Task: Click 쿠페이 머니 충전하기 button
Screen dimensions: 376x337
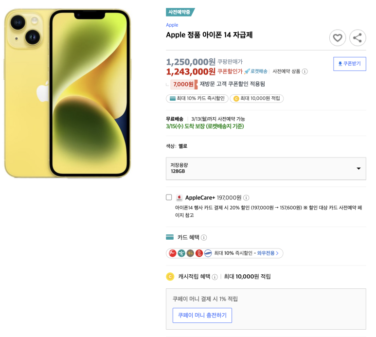Action: (x=202, y=315)
